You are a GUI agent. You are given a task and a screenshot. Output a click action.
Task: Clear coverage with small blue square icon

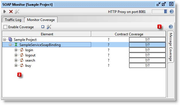[x=43, y=27]
